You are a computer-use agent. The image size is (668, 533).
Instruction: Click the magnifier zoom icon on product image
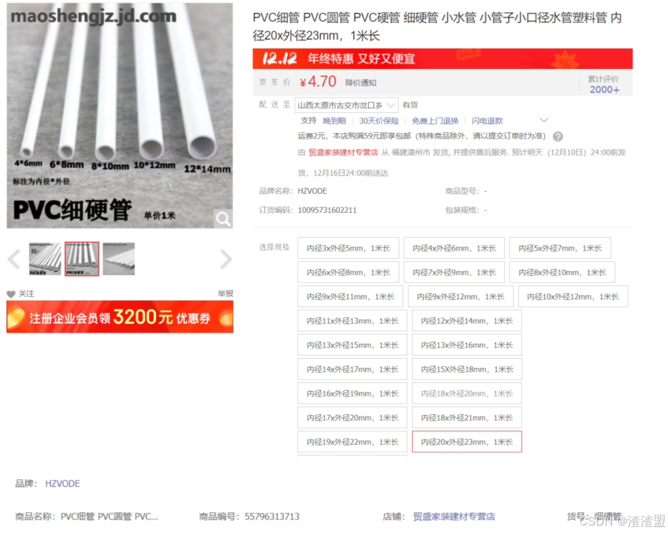pos(223,219)
